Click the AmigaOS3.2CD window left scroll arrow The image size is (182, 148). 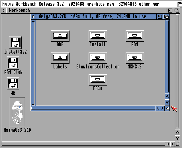point(158,108)
